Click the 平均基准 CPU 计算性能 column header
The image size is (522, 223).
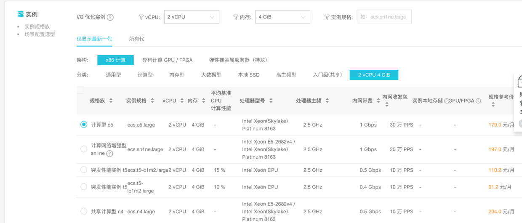(x=221, y=101)
